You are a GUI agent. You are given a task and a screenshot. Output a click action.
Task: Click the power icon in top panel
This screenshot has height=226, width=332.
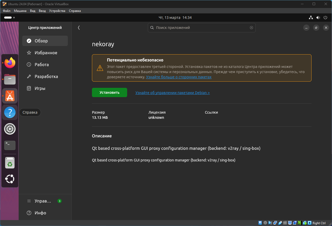pyautogui.click(x=326, y=18)
